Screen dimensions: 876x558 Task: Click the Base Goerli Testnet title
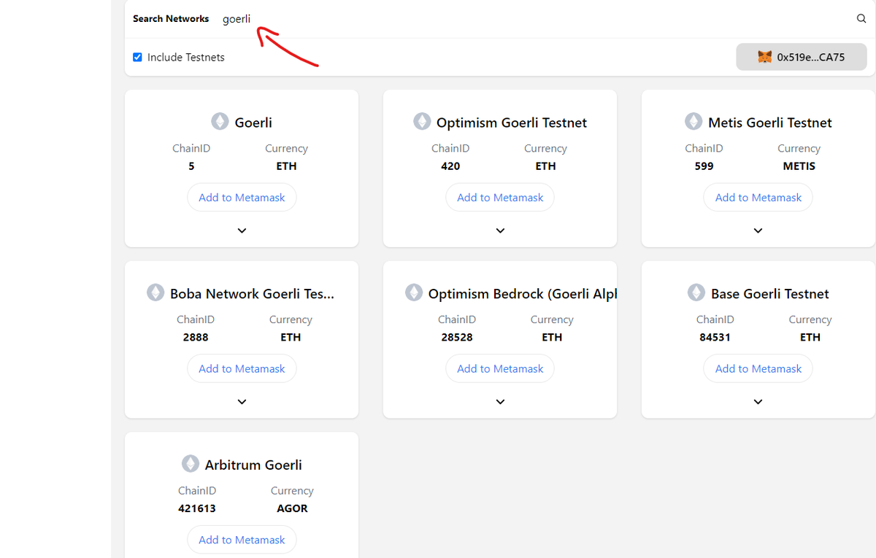(770, 294)
